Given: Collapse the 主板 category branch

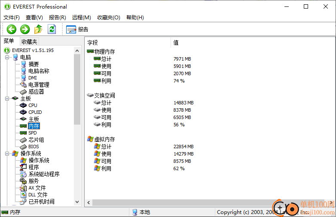Looking at the screenshot, I should pyautogui.click(x=7, y=98).
